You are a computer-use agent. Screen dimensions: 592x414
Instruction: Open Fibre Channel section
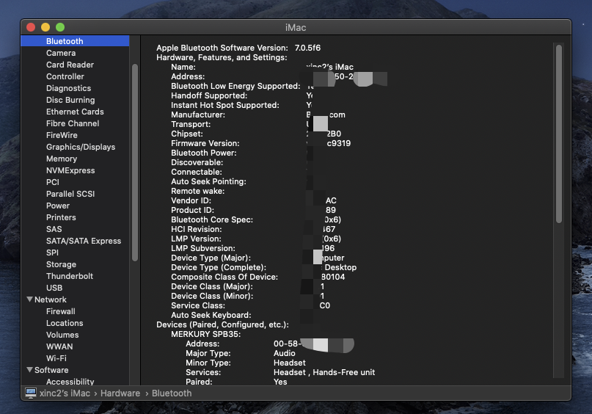pyautogui.click(x=73, y=123)
